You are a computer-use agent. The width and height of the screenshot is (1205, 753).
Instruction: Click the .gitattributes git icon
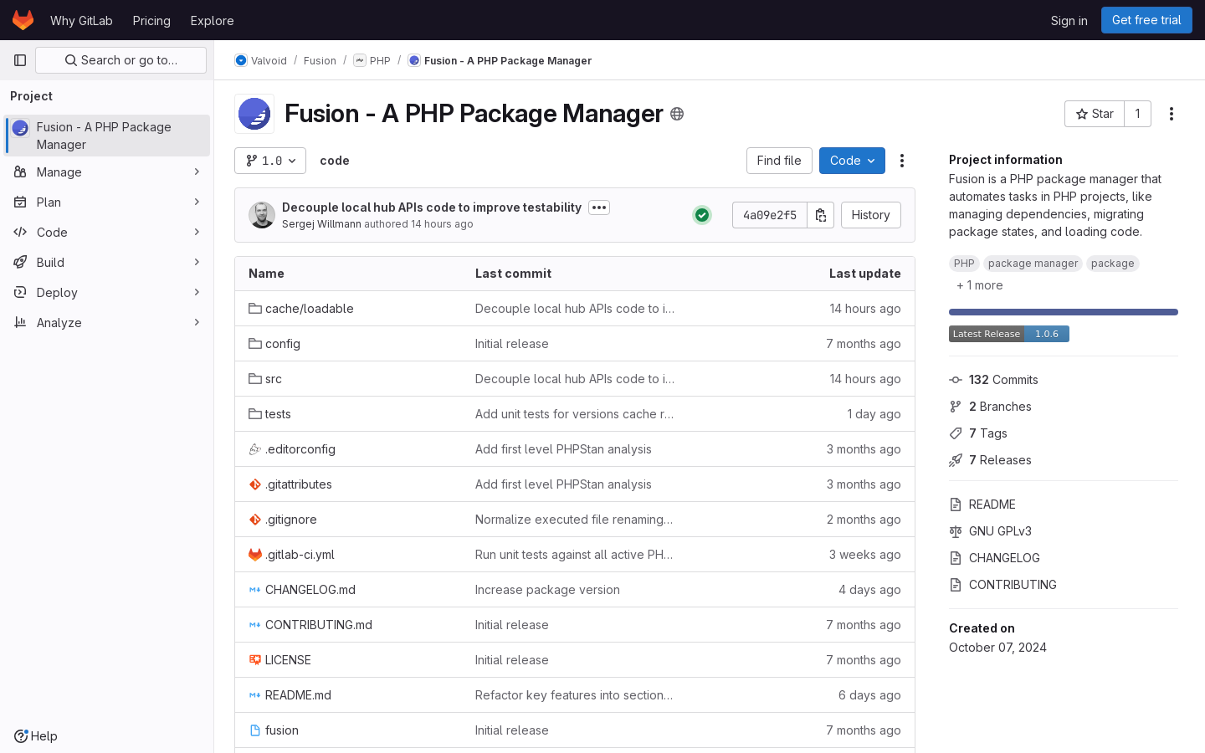coord(255,484)
